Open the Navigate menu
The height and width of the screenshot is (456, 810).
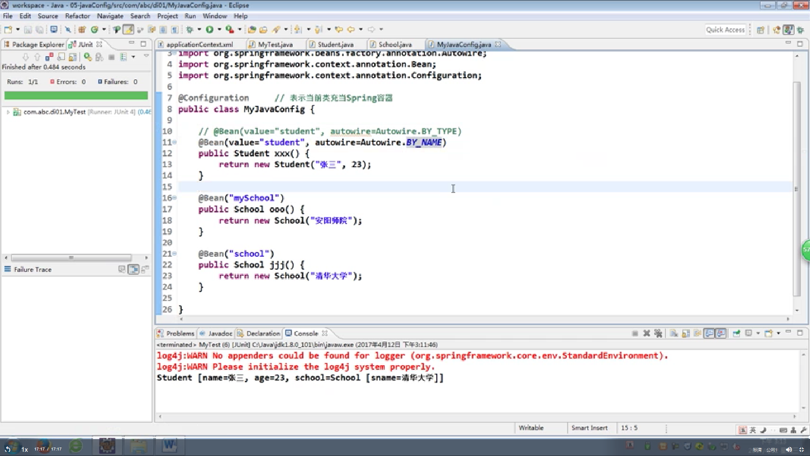110,16
